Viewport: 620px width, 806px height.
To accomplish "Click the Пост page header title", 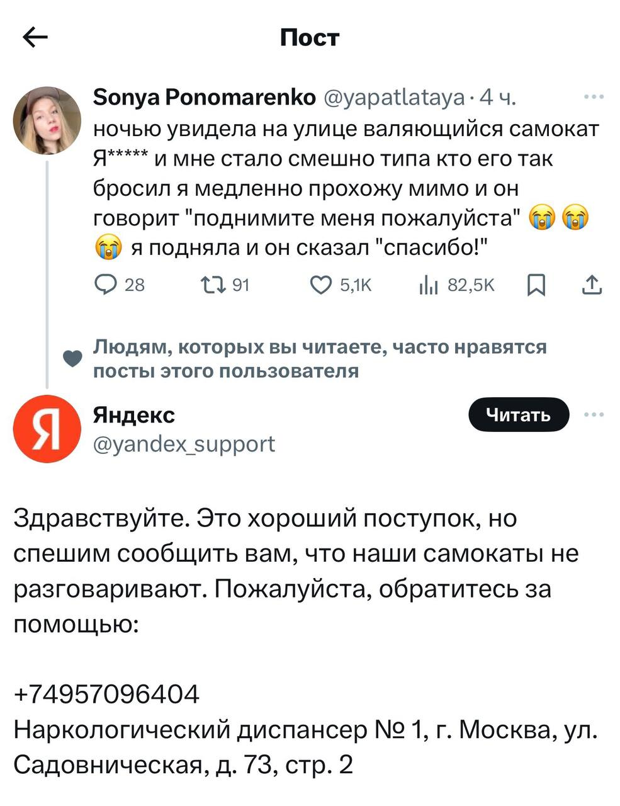I will tap(310, 38).
